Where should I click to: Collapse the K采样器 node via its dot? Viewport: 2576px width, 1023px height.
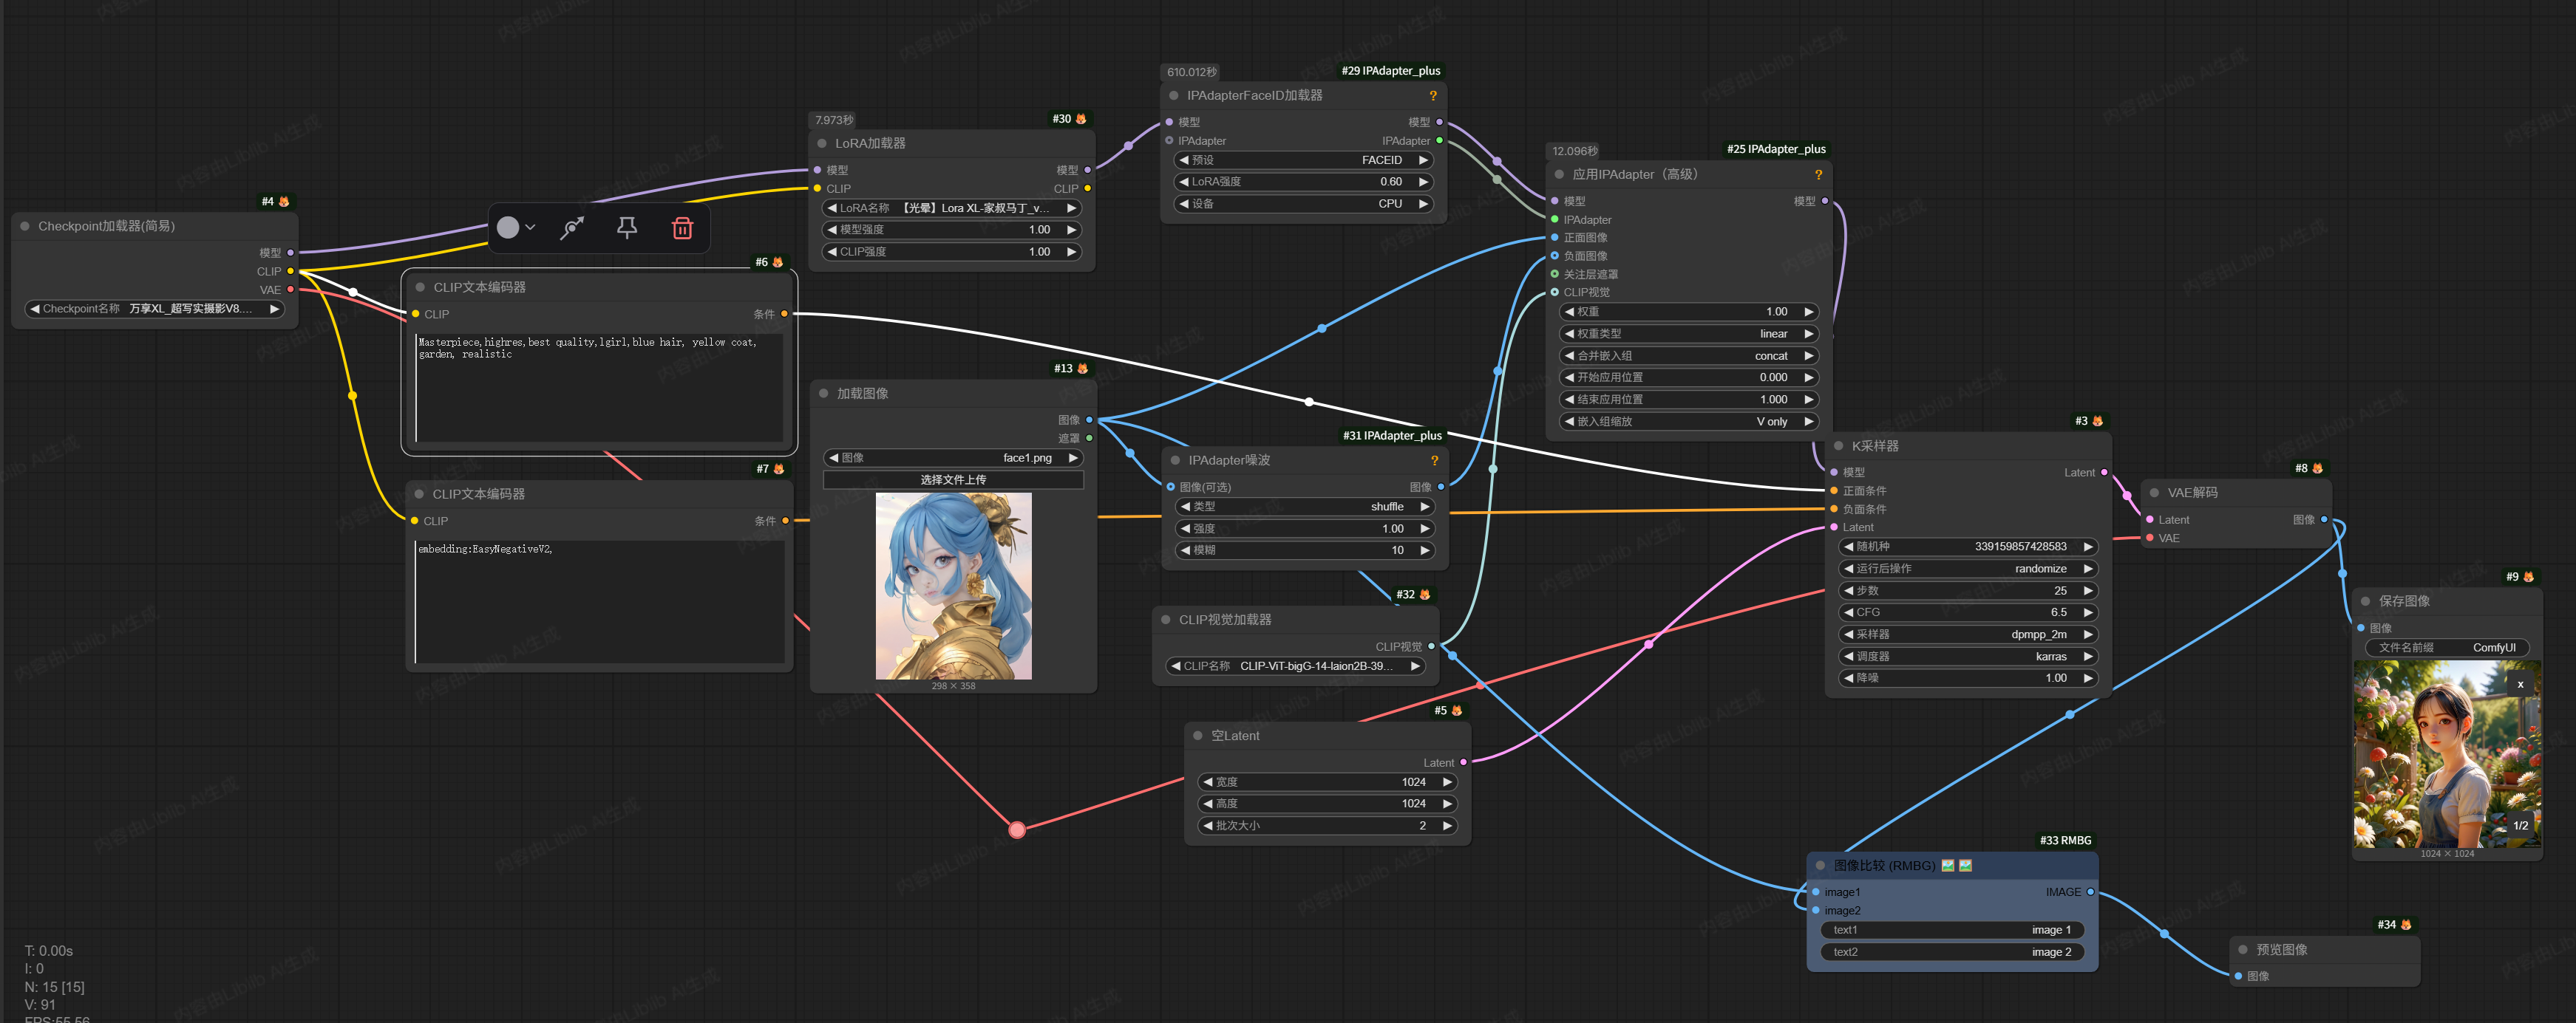click(1838, 447)
